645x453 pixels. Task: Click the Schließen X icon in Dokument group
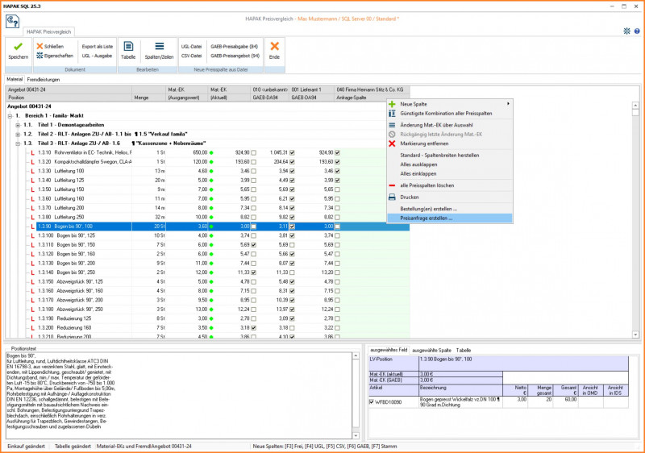(x=40, y=47)
